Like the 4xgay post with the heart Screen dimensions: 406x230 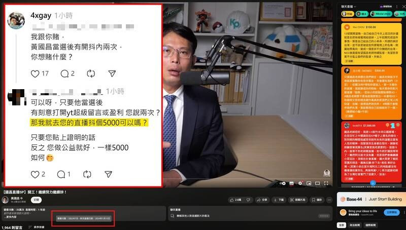(x=35, y=74)
